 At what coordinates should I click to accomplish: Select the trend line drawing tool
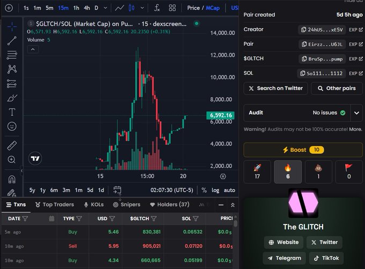pyautogui.click(x=12, y=41)
